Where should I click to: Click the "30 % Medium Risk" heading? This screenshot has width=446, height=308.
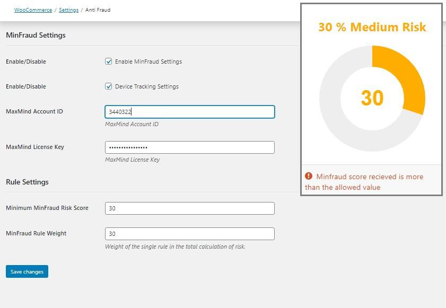click(x=372, y=27)
